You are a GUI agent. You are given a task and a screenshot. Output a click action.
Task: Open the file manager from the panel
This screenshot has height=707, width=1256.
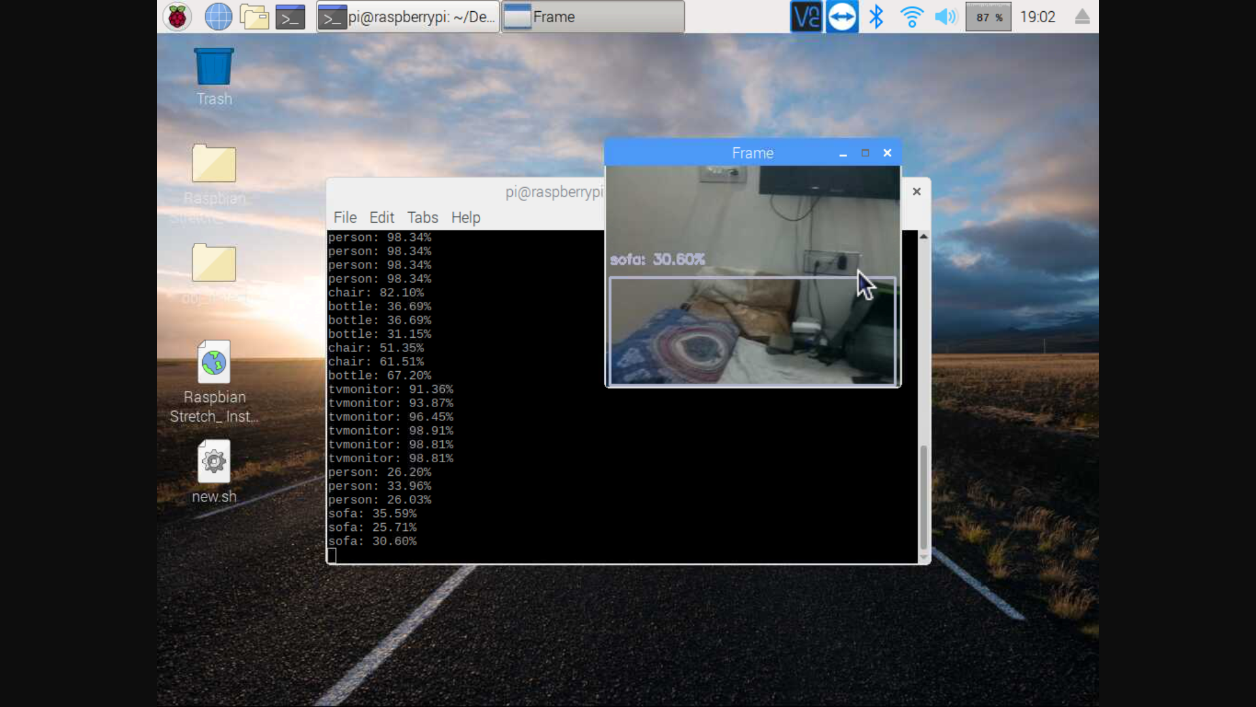pos(254,17)
